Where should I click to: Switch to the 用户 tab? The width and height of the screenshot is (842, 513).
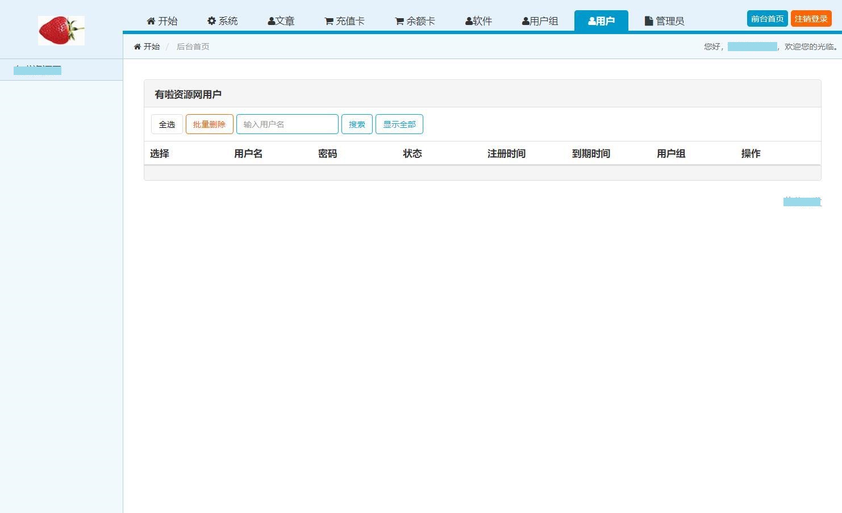[601, 20]
